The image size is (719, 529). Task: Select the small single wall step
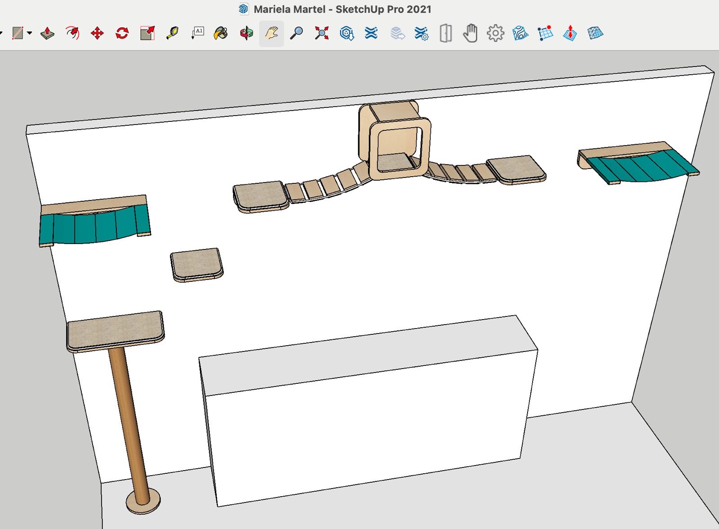tap(196, 264)
